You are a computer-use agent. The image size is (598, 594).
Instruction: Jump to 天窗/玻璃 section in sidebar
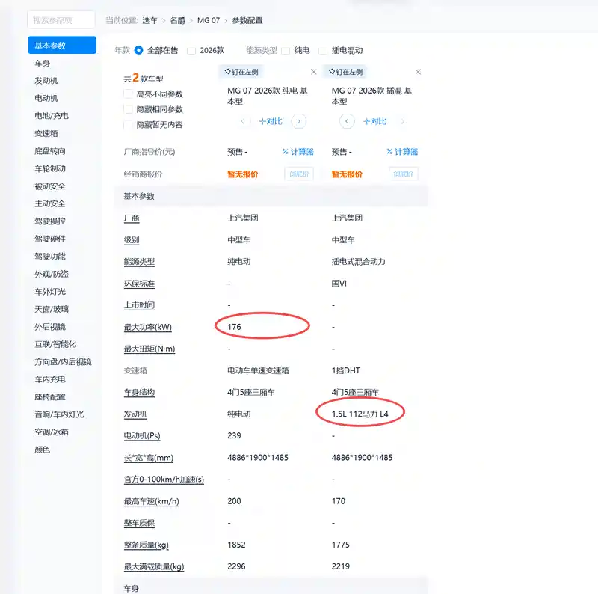(x=52, y=309)
